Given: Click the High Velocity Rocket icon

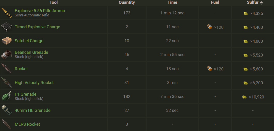Looking at the screenshot, I should (x=7, y=83).
